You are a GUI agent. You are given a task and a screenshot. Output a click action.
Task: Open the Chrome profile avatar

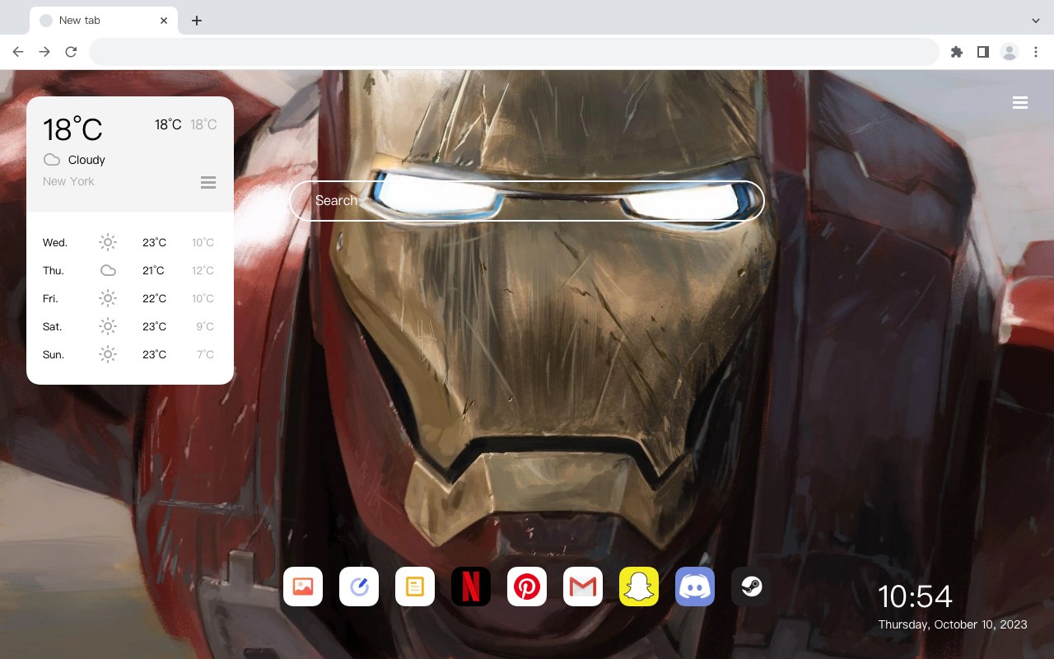[x=1010, y=52]
